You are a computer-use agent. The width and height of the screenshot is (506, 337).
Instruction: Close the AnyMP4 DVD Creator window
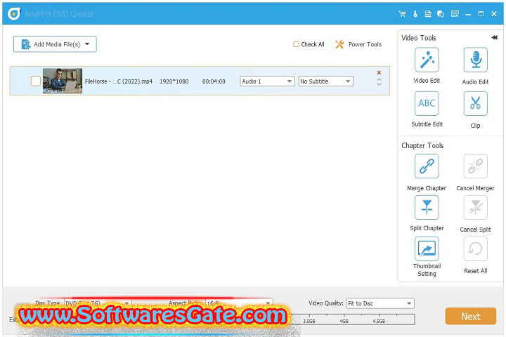click(494, 14)
